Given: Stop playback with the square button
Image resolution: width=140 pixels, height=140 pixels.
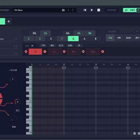Looking at the screenshot, I should point(99,10).
